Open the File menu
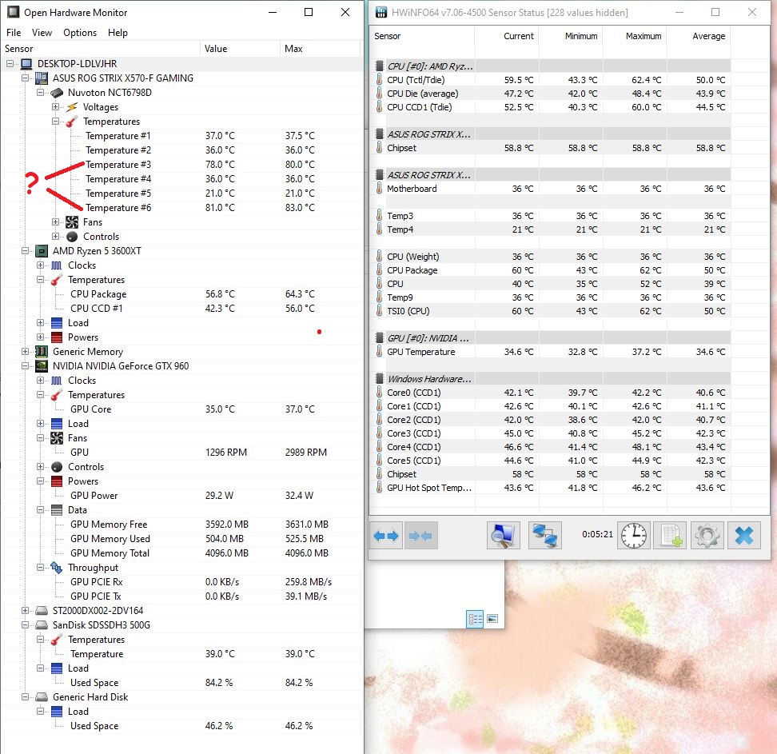 point(14,33)
